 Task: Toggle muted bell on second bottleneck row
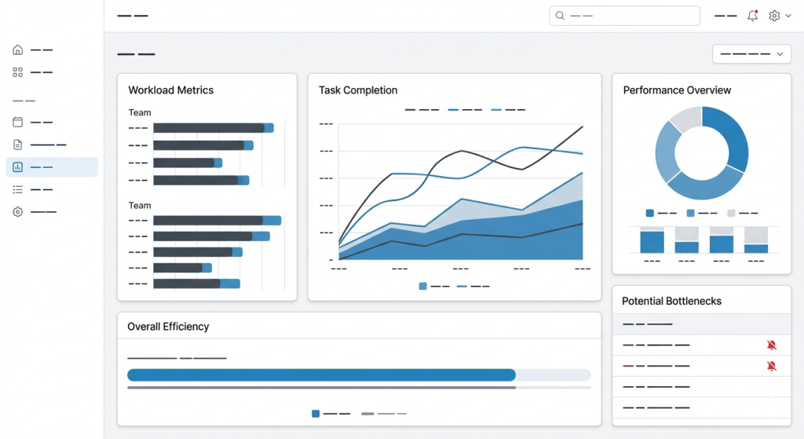click(771, 366)
